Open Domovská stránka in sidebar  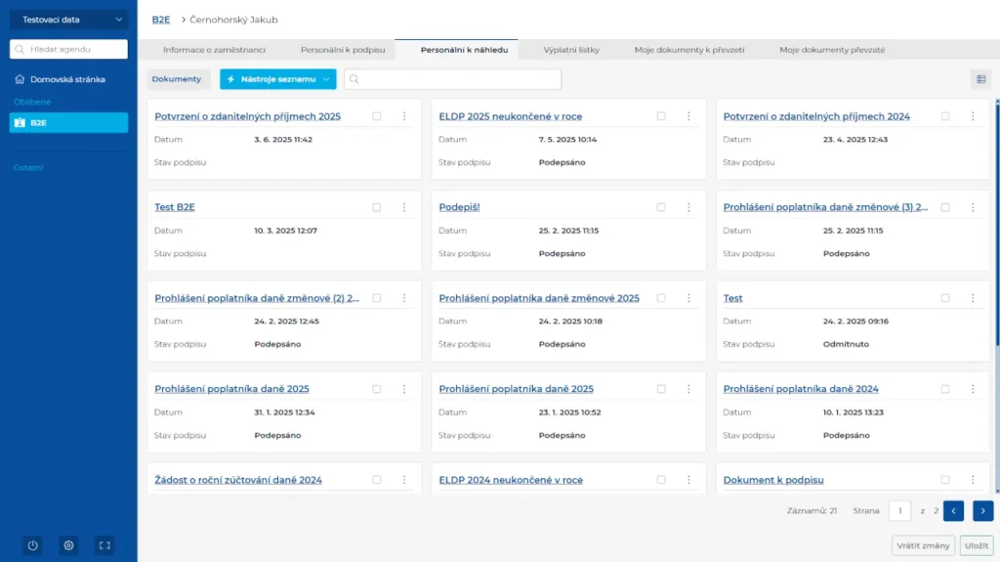pos(66,79)
